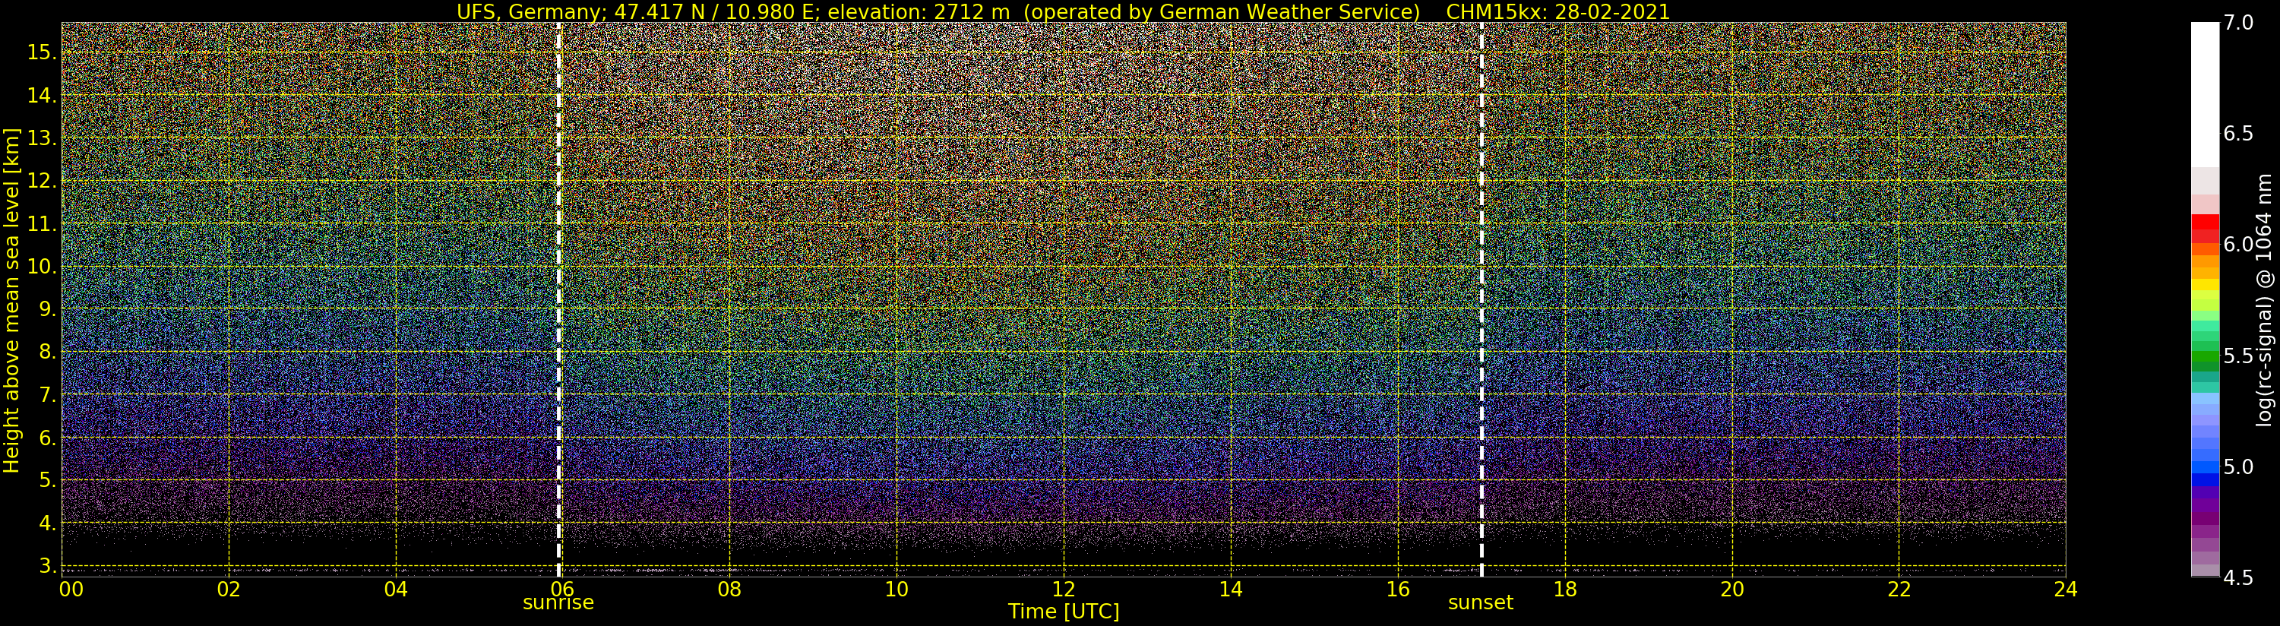Click the 'log(rc-signal) @ 1064 nm' colorbar label
Screen dimensions: 2280x626
pyautogui.click(x=2265, y=300)
